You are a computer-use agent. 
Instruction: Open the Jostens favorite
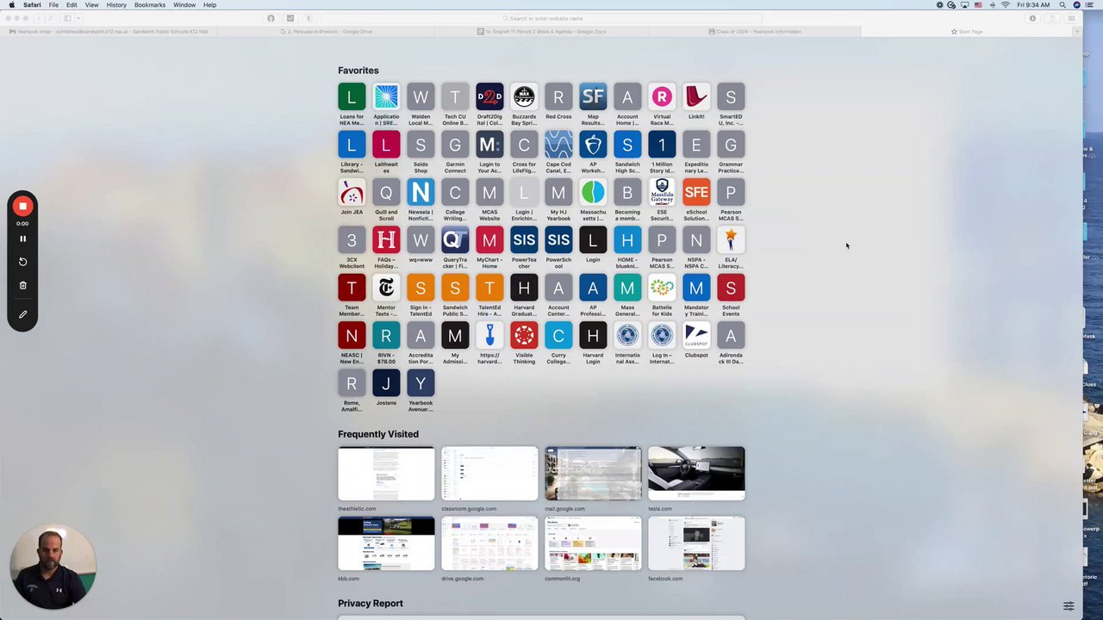386,383
